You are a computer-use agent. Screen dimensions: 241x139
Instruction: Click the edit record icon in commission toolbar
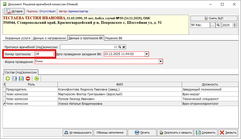[14, 78]
